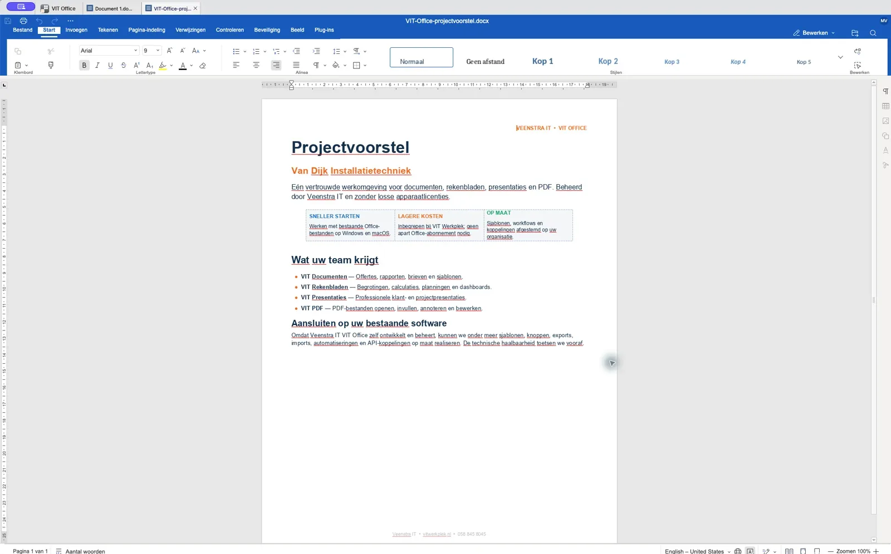Open the Pagina-indeling ribbon tab
Screen dimensions: 891x554
(146, 30)
